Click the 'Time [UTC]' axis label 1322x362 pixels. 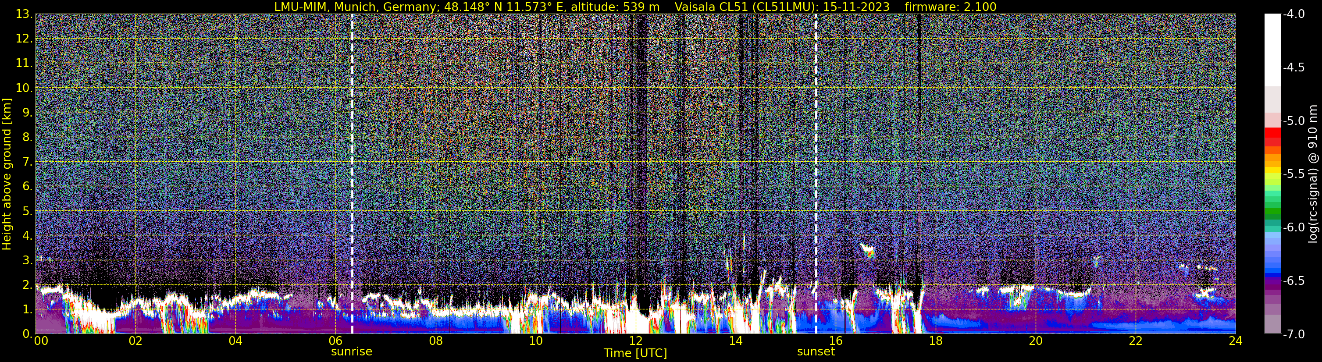click(635, 353)
